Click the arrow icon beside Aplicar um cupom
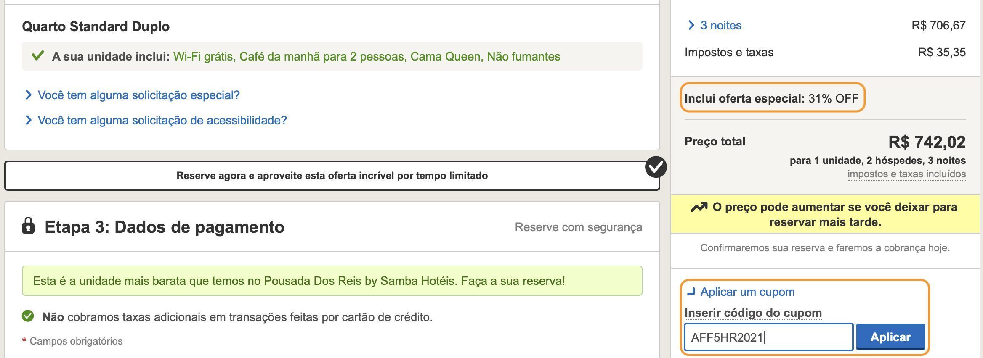Screen dimensions: 983x358 [x=691, y=292]
